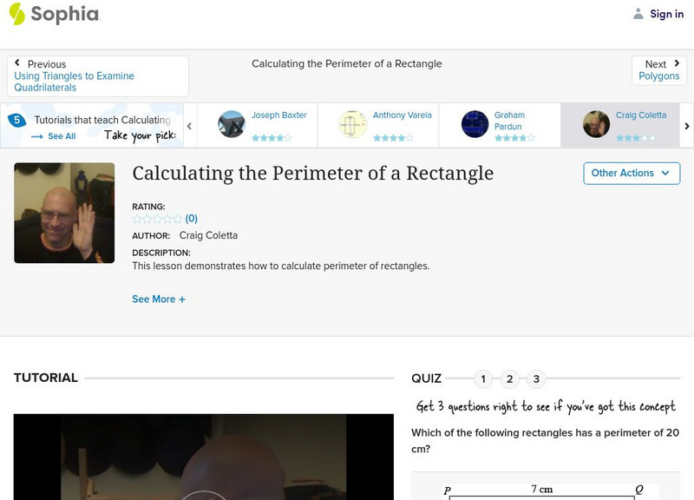
Task: Click the empty star rating under RATING
Action: pyautogui.click(x=157, y=219)
